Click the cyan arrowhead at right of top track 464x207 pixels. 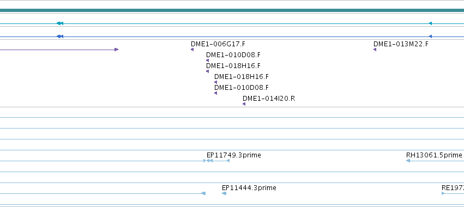[431, 23]
